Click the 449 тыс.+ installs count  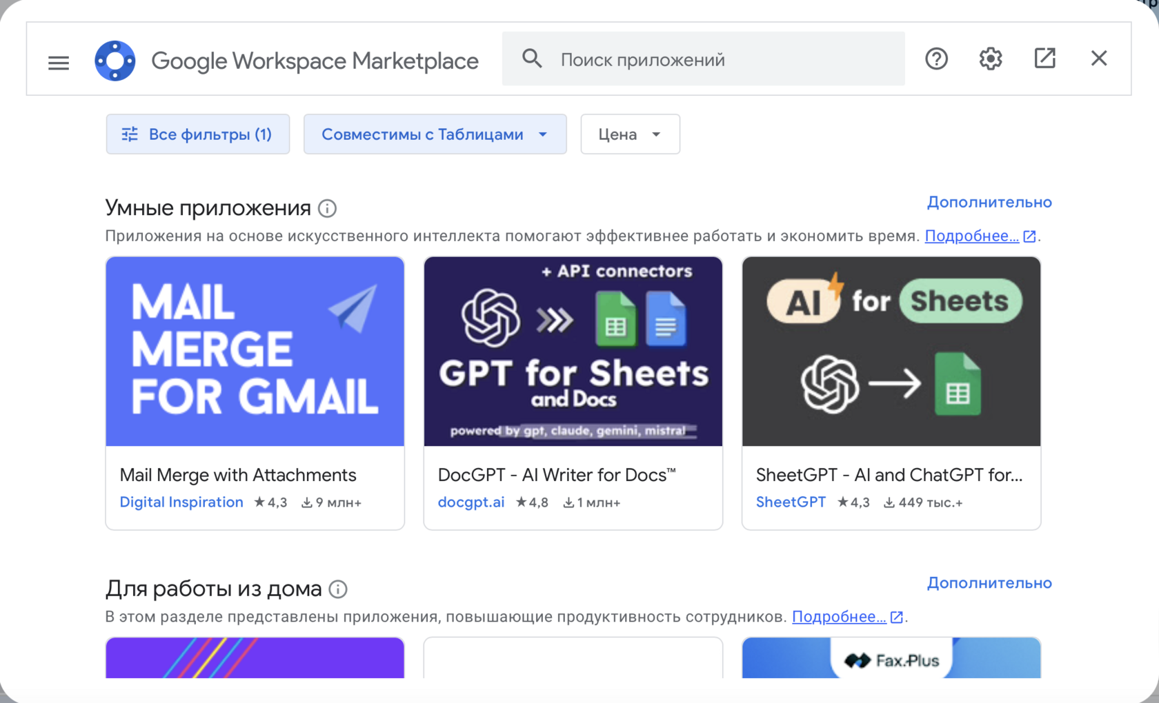[923, 502]
